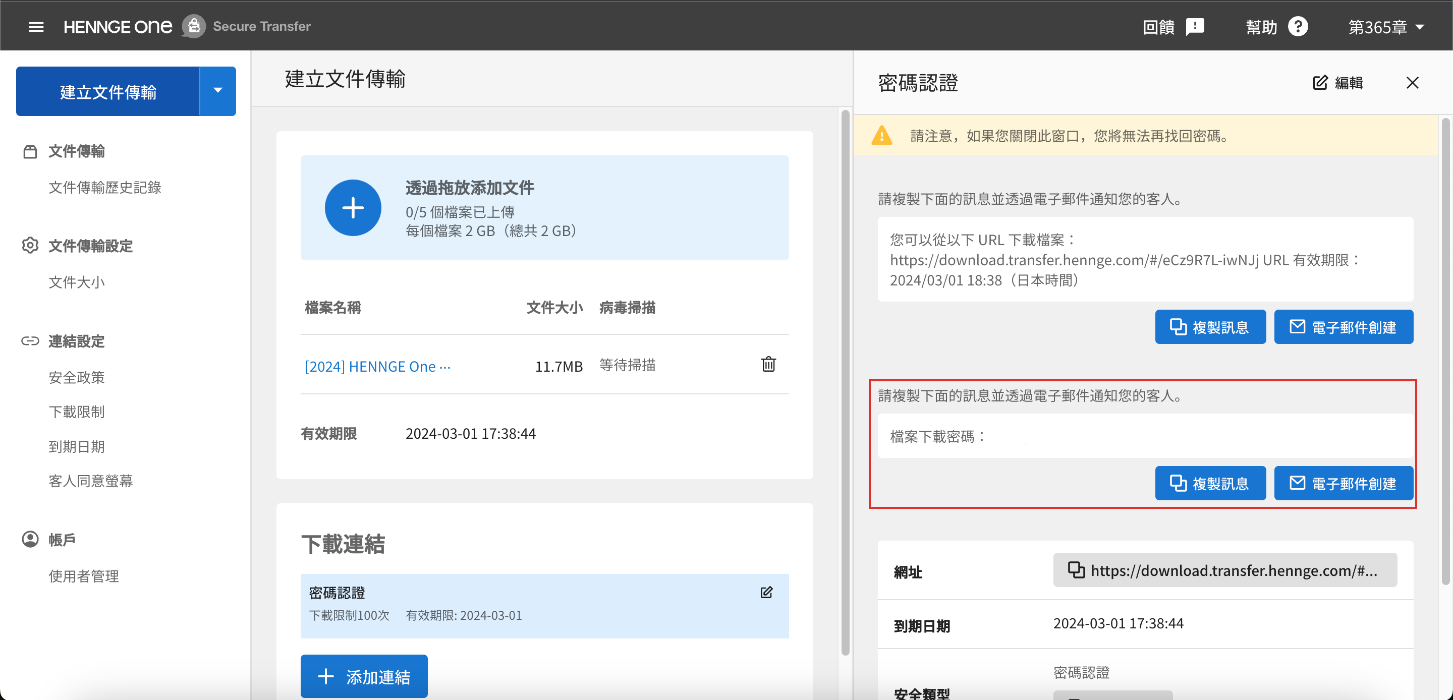The image size is (1453, 700).
Task: Open 文件傳輸歷史記錄 in sidebar
Action: (x=105, y=187)
